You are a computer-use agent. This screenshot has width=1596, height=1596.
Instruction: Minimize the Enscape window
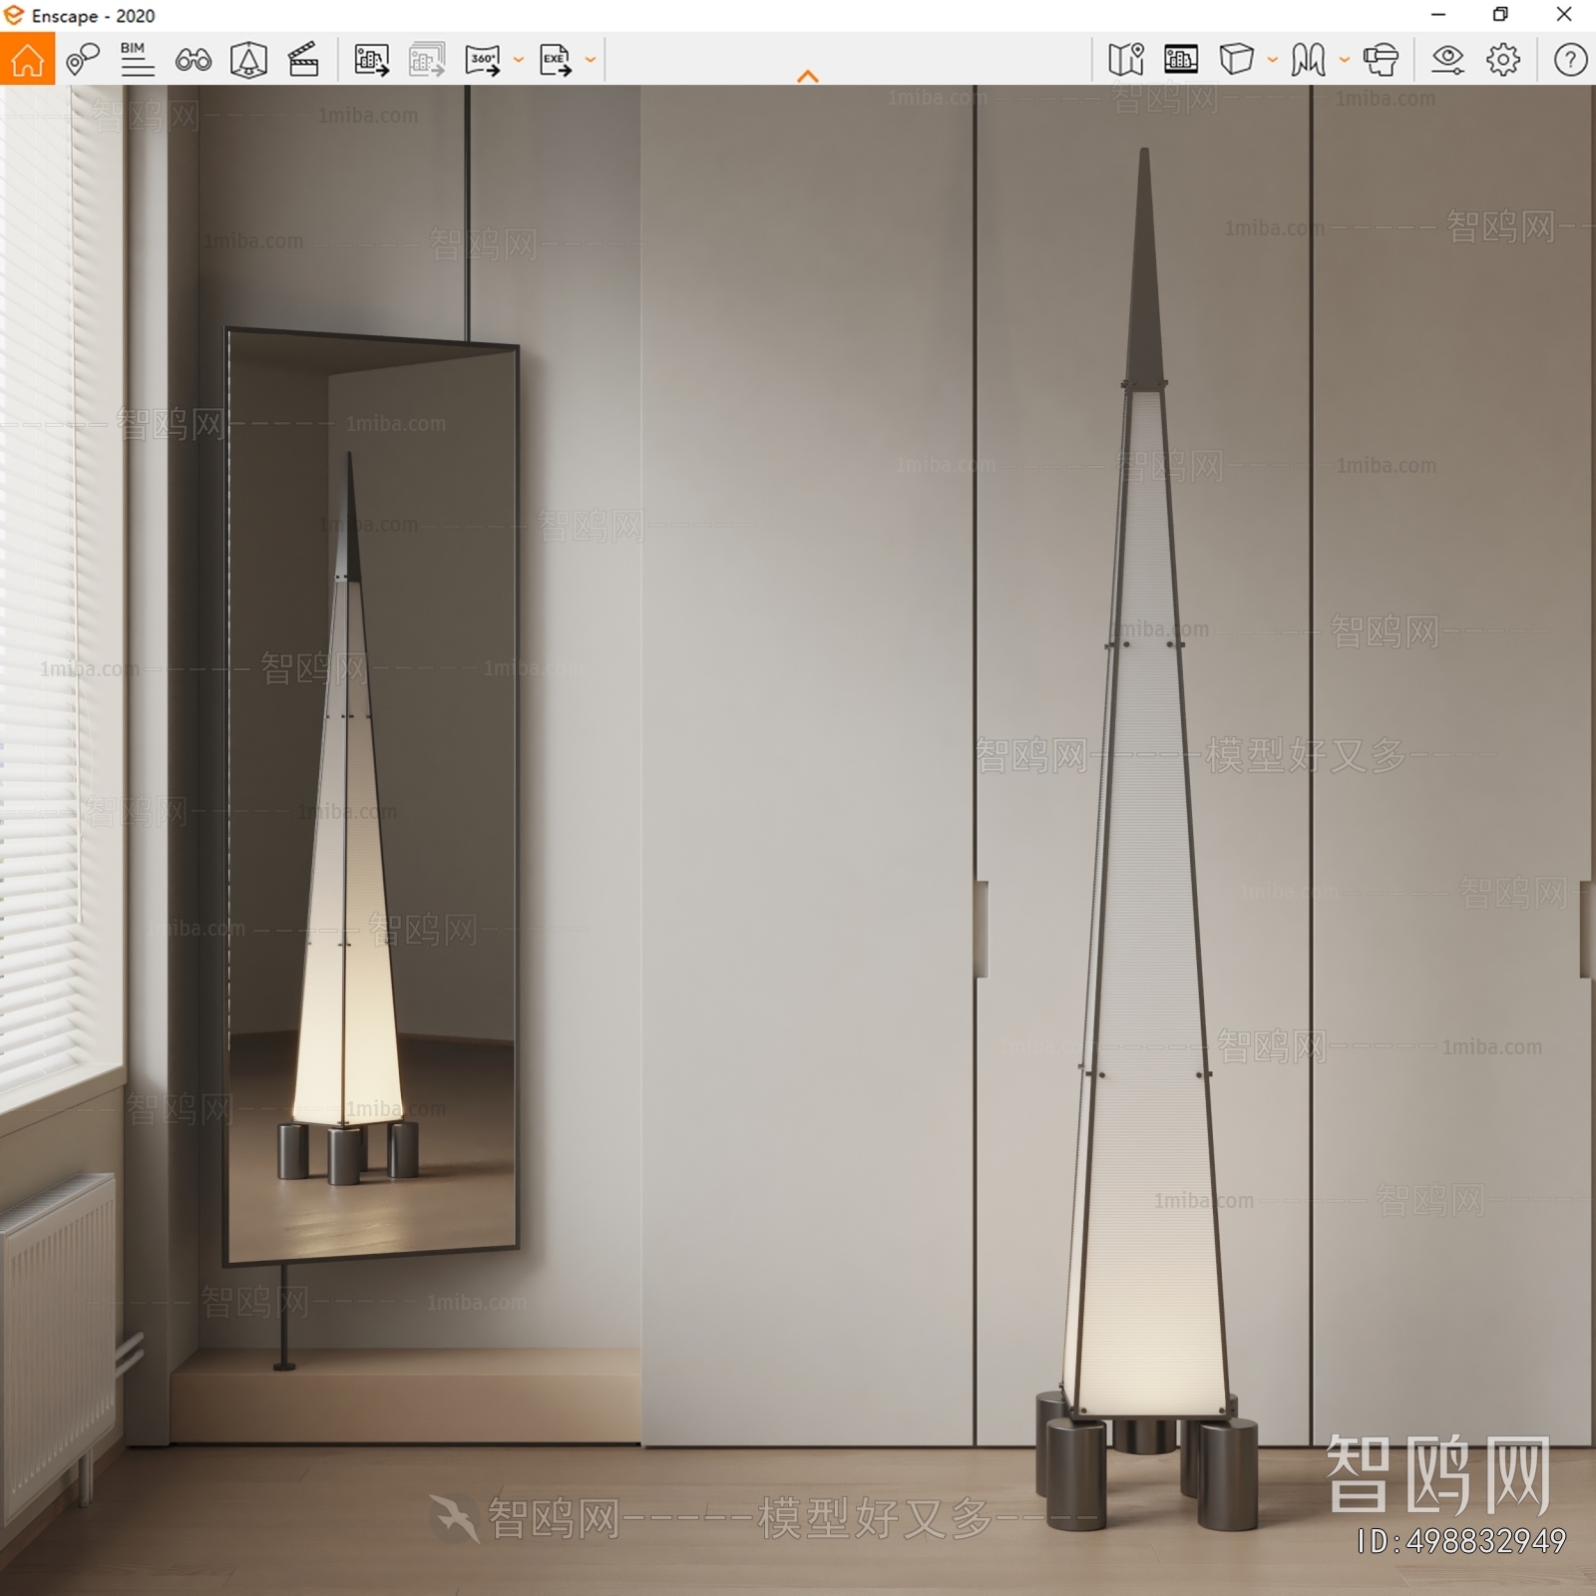(x=1438, y=15)
